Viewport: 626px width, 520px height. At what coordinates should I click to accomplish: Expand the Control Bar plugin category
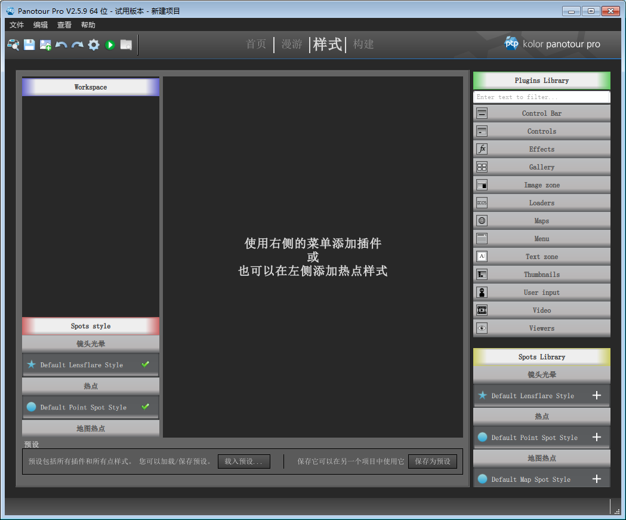[542, 113]
